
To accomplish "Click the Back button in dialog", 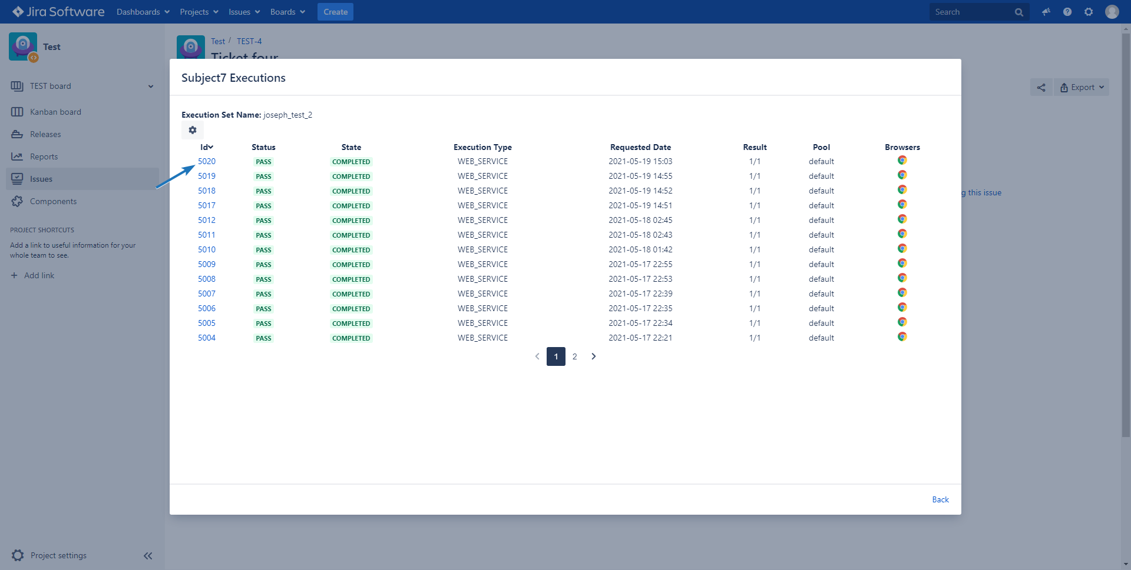I will point(940,499).
